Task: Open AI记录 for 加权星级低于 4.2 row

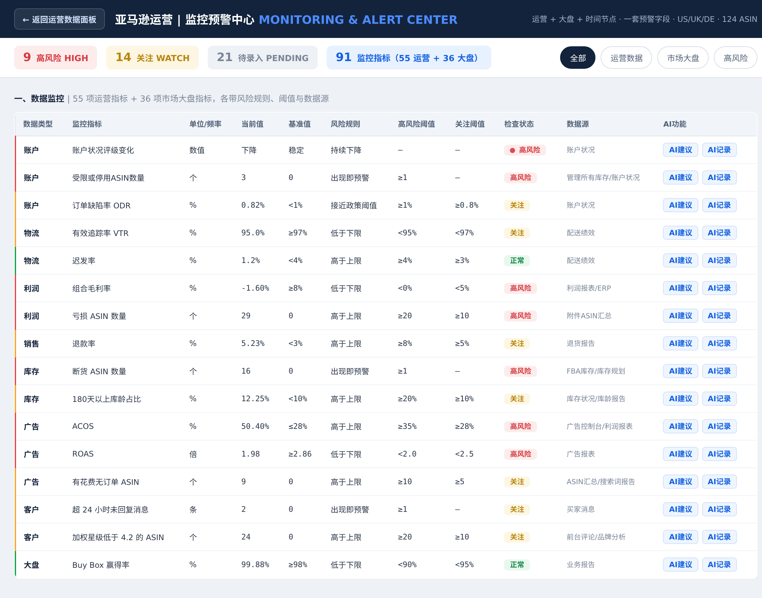Action: click(719, 537)
